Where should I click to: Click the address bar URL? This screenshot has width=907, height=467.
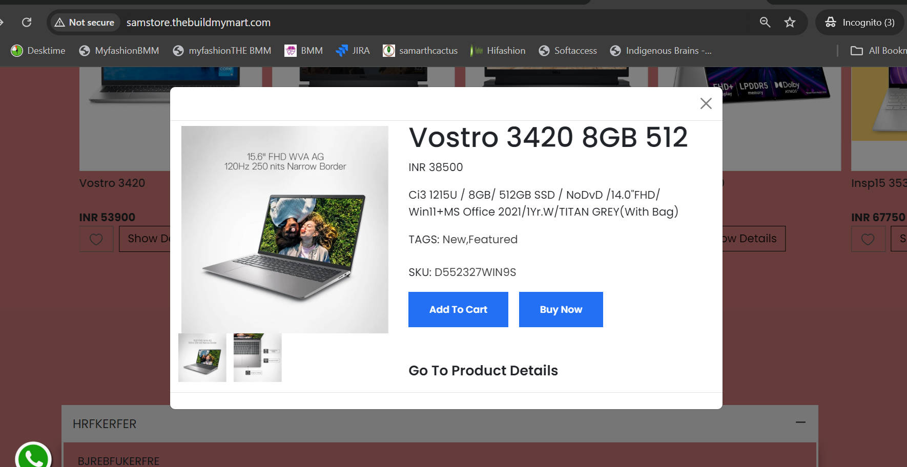coord(198,23)
